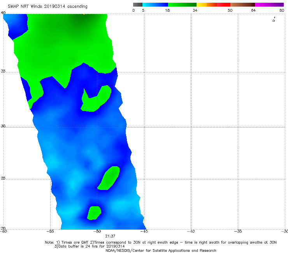Click the small green wind patch near 21N
This screenshot has width=288, height=253.
[x=94, y=213]
